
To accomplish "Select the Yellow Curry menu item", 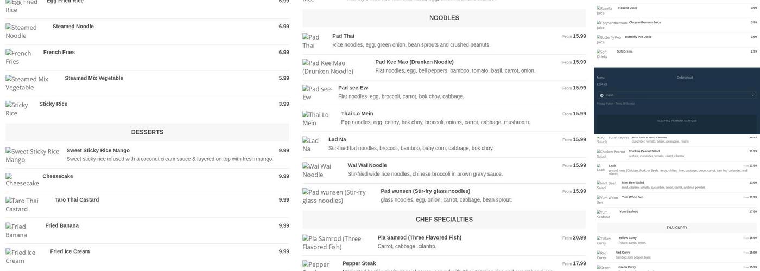I will point(628,237).
